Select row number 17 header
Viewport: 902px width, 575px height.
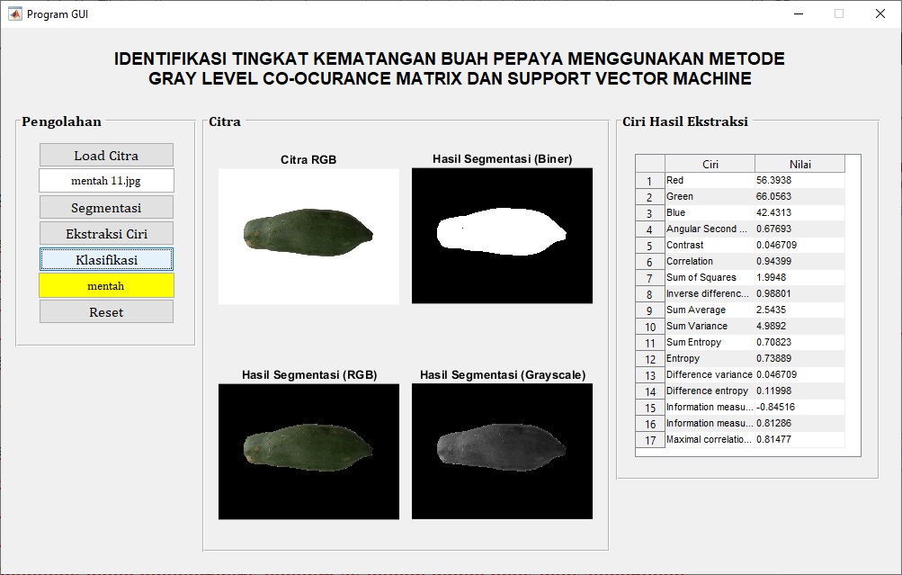[649, 440]
